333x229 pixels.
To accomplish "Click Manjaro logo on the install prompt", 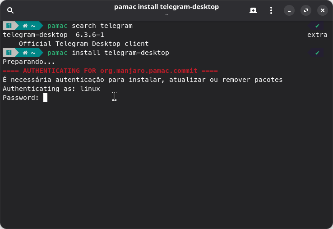I will [x=9, y=53].
